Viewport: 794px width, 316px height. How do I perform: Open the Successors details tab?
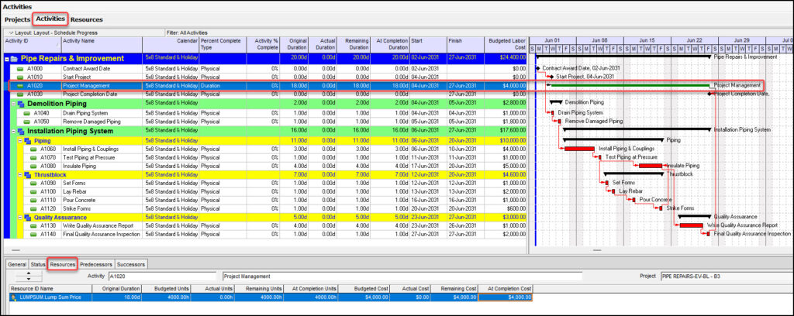[131, 264]
